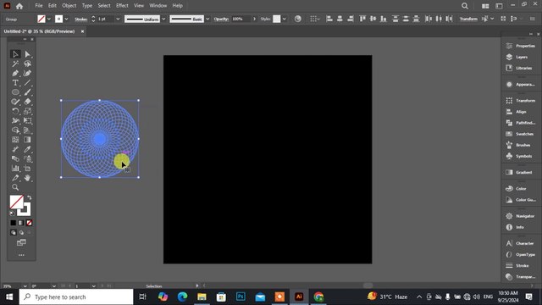
Task: Select the Perspective Grid tool
Action: pyautogui.click(x=28, y=130)
